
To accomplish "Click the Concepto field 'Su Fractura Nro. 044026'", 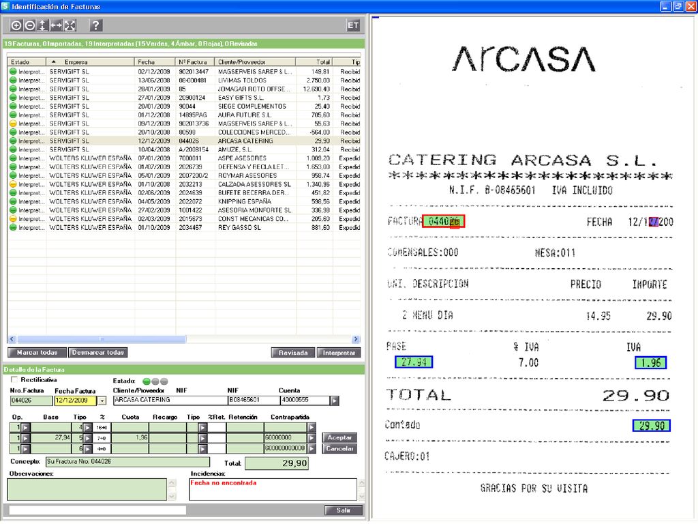I will click(127, 462).
